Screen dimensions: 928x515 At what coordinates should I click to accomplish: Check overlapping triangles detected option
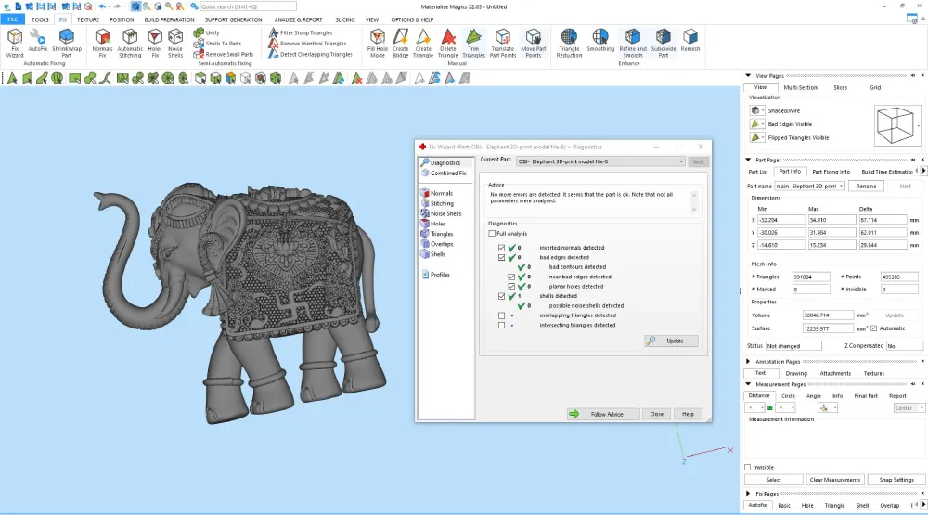[502, 315]
